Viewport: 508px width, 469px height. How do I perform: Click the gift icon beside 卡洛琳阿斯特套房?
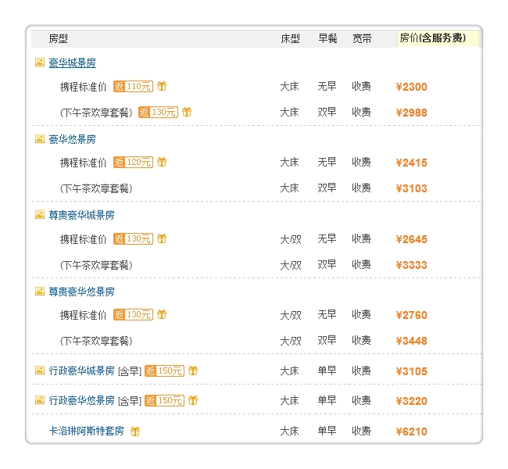pyautogui.click(x=135, y=431)
